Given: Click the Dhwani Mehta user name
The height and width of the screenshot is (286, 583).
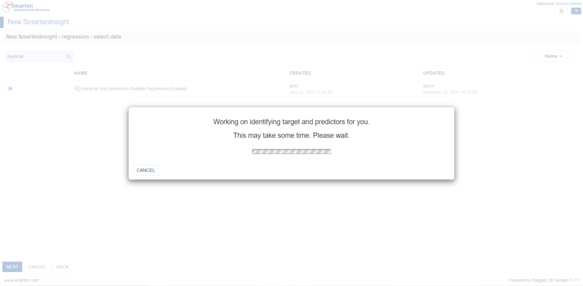Looking at the screenshot, I should coord(568,3).
